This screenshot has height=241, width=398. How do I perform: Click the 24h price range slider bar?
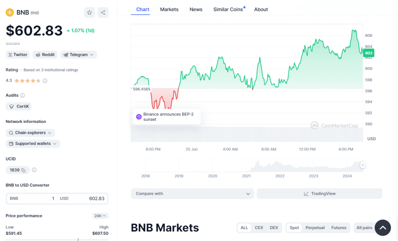tap(57, 239)
